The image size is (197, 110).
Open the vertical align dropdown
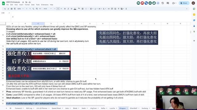[96, 9]
